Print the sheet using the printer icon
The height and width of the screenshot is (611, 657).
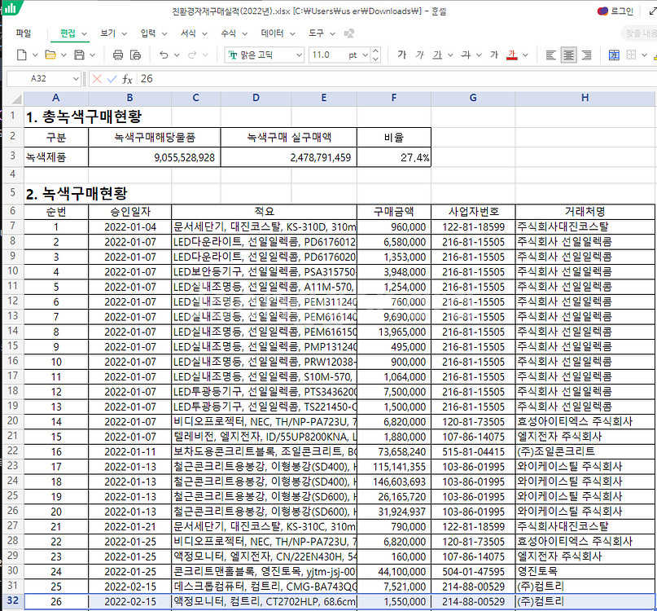click(x=118, y=55)
